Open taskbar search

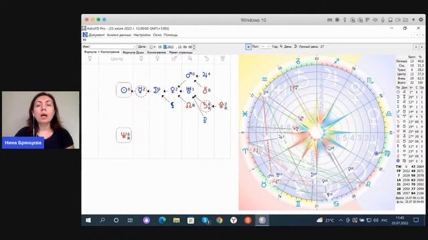(102, 220)
